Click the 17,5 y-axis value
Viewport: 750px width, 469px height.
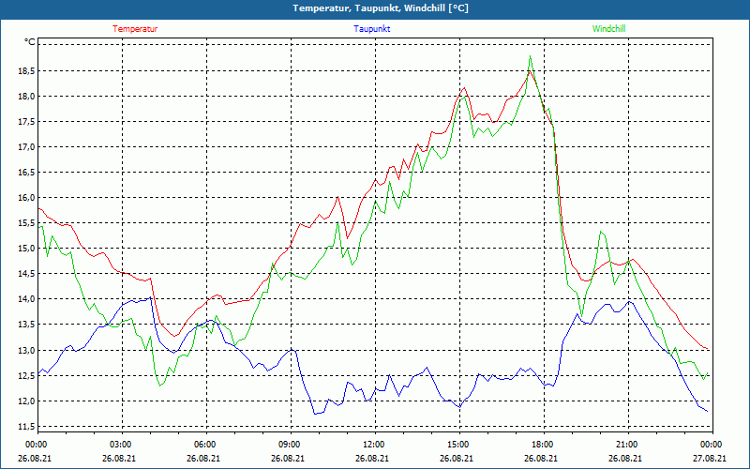coord(27,122)
